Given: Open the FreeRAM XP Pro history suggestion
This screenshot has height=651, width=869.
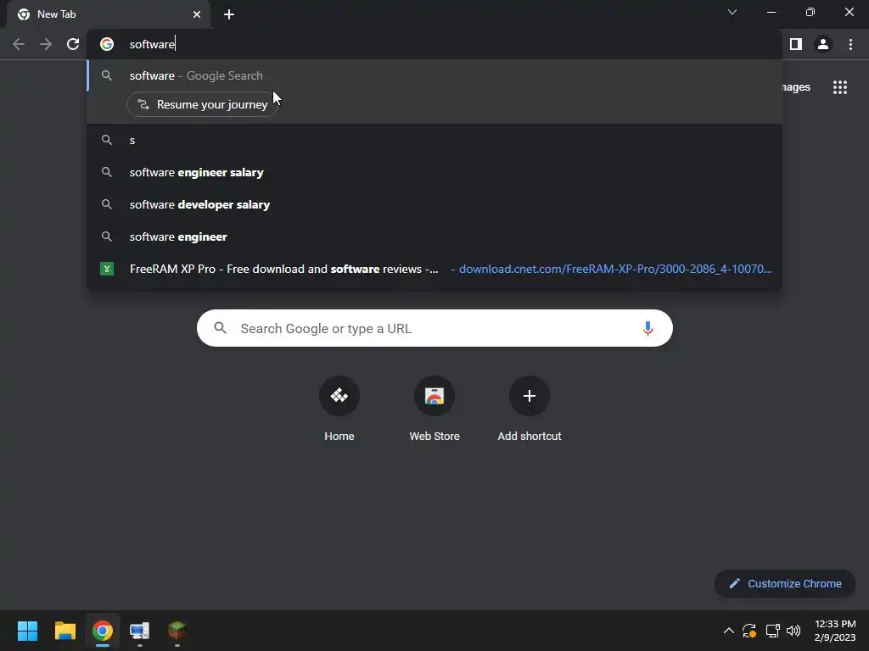Looking at the screenshot, I should tap(434, 269).
